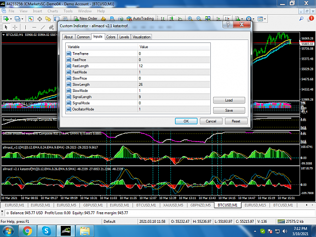Viewport: 316px width, 237px height.
Task: Click the New Order button
Action: tap(85, 19)
